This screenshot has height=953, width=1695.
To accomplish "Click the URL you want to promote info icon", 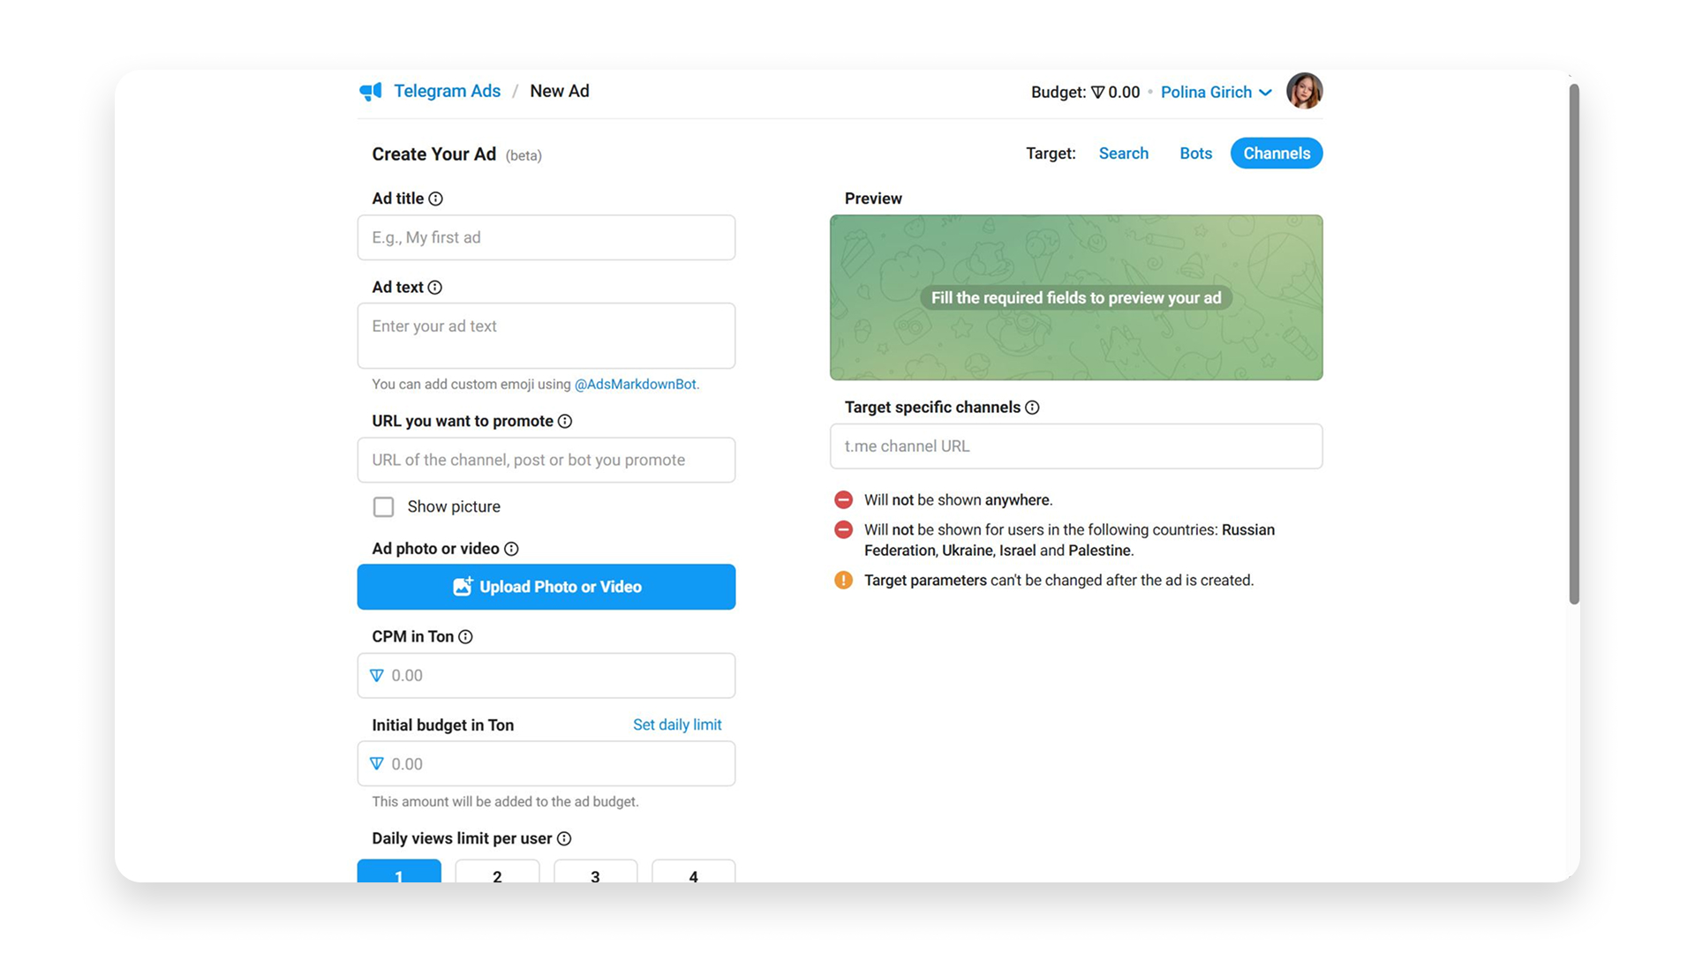I will [x=565, y=422].
